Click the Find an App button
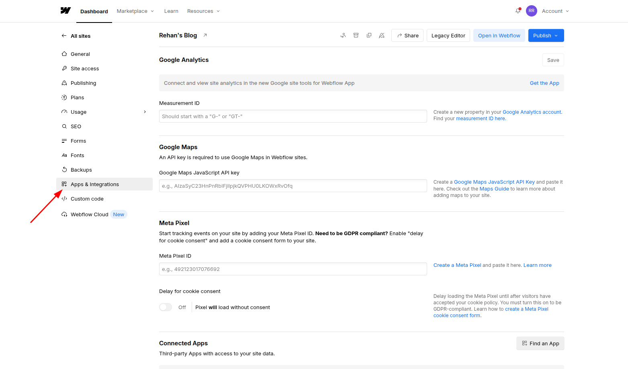Screen dimensions: 628x369 pyautogui.click(x=540, y=343)
